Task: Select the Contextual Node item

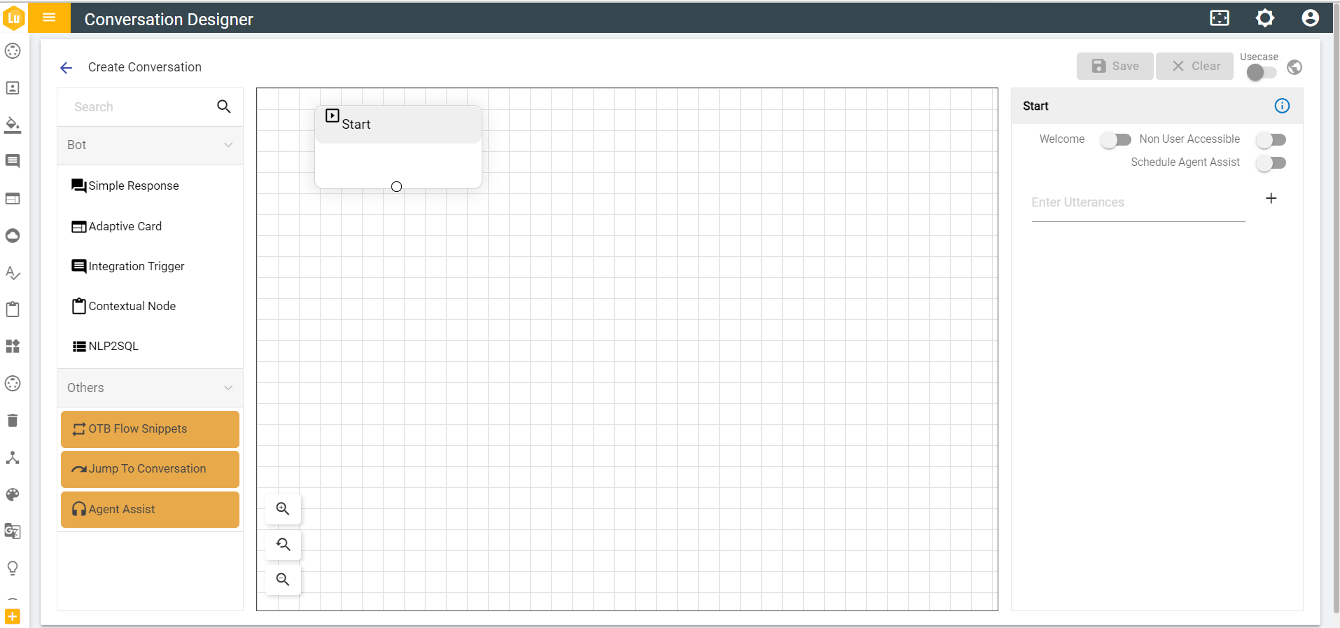Action: [x=124, y=306]
